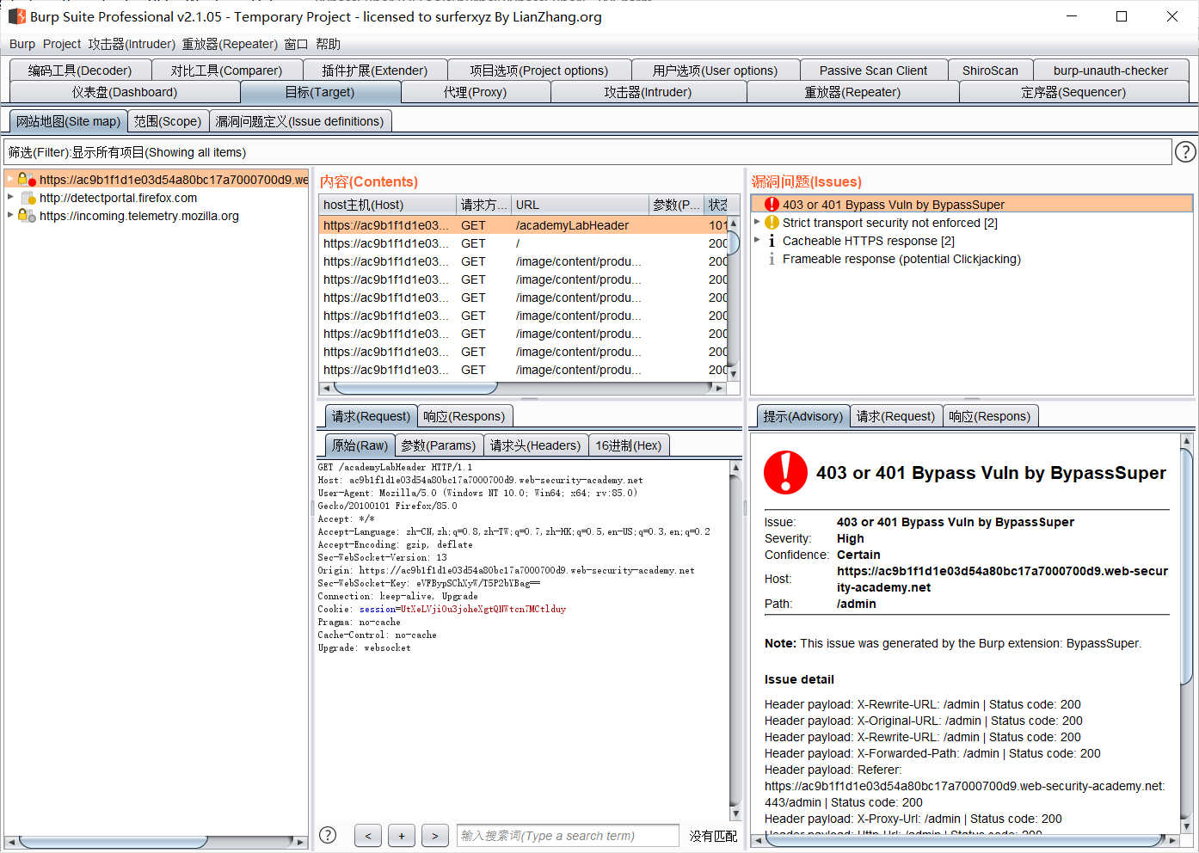Screen dimensions: 1199x853
Task: Open 16进制(Hex) request view tab
Action: [x=629, y=445]
